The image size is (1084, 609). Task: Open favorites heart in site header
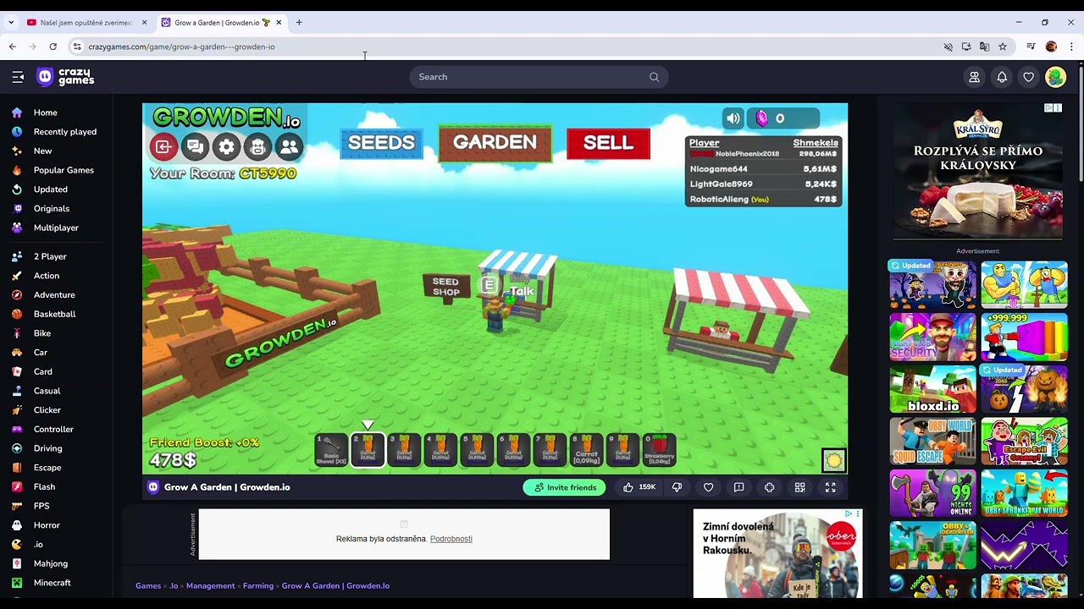pyautogui.click(x=1029, y=77)
